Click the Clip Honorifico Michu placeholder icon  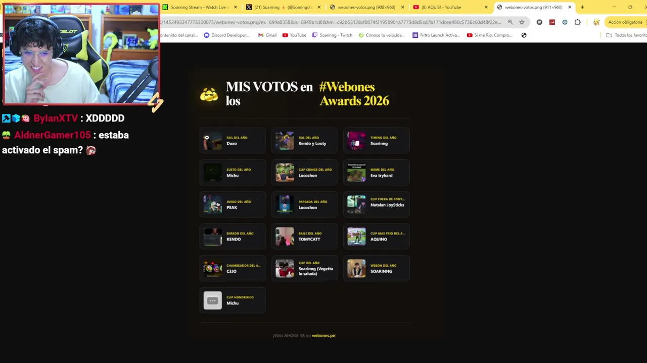pos(212,300)
